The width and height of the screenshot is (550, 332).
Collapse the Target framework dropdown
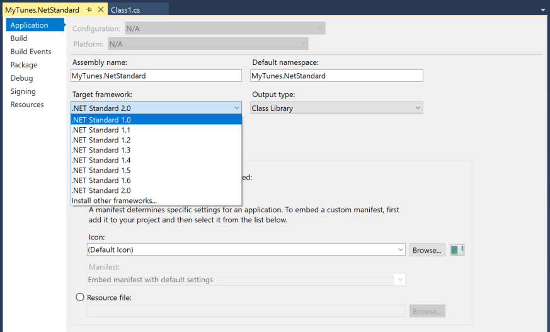click(156, 108)
